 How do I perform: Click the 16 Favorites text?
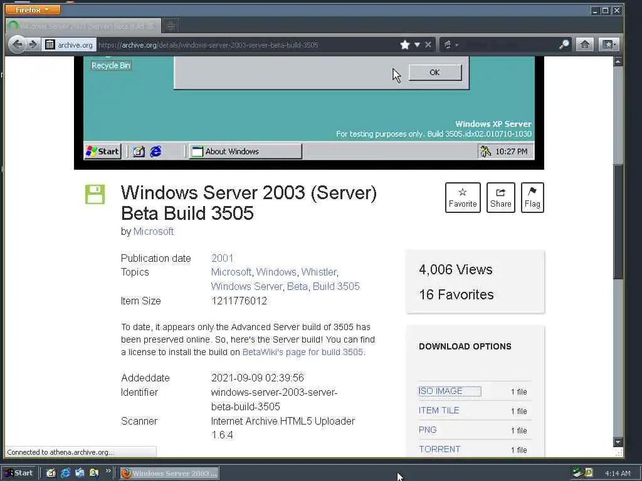tap(456, 294)
